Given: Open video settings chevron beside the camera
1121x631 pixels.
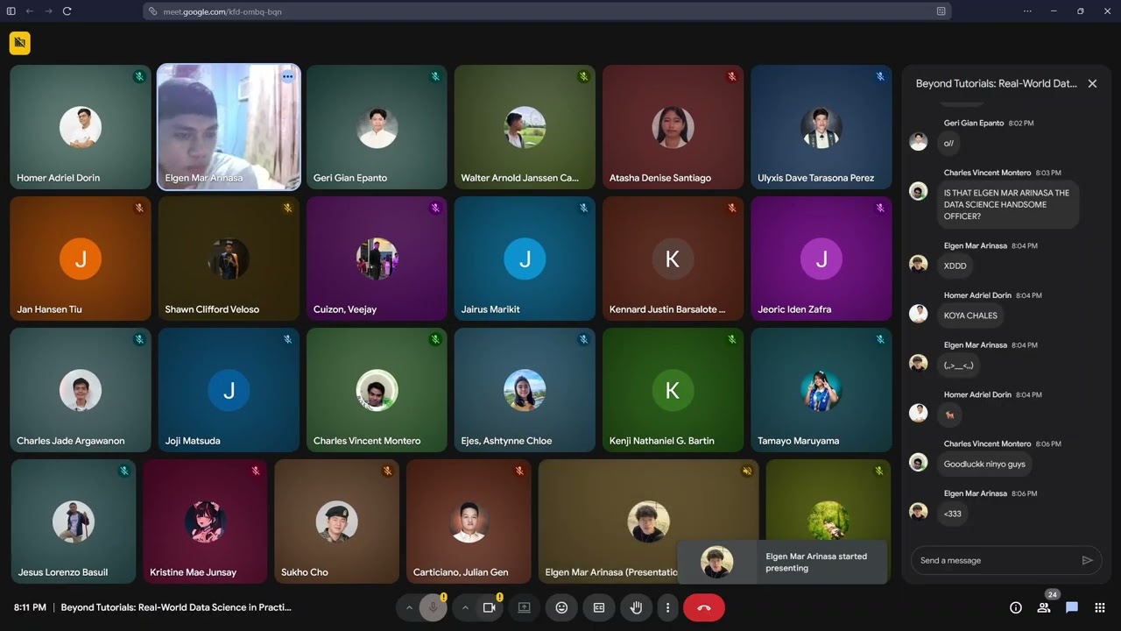Looking at the screenshot, I should [x=465, y=607].
